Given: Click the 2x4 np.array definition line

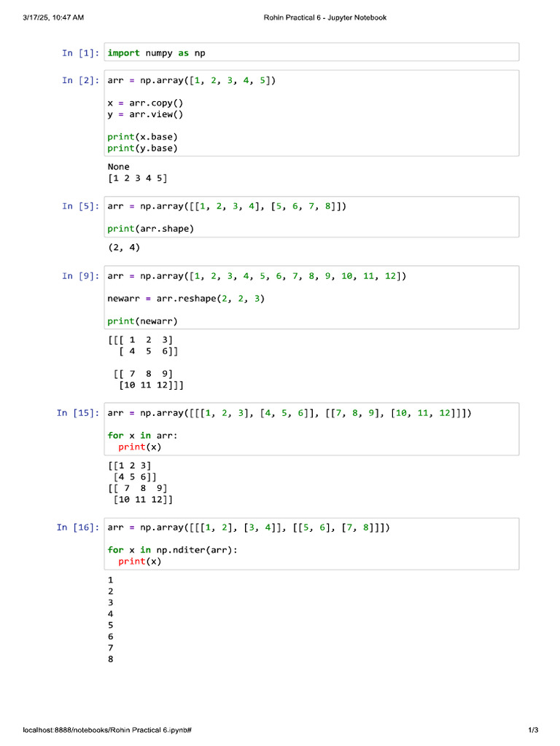Looking at the screenshot, I should click(x=227, y=206).
